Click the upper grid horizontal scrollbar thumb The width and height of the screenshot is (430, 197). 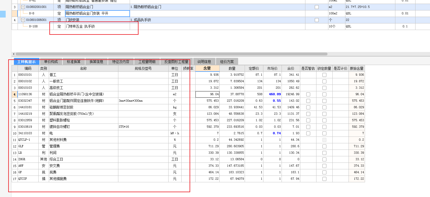[x=171, y=54]
